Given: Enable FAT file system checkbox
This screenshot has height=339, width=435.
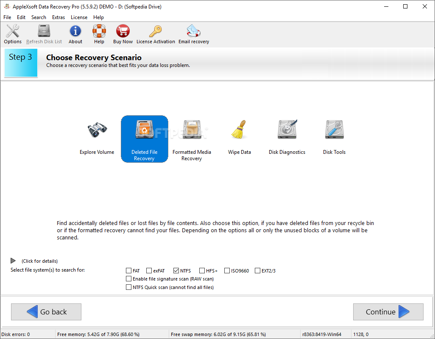Looking at the screenshot, I should [129, 270].
